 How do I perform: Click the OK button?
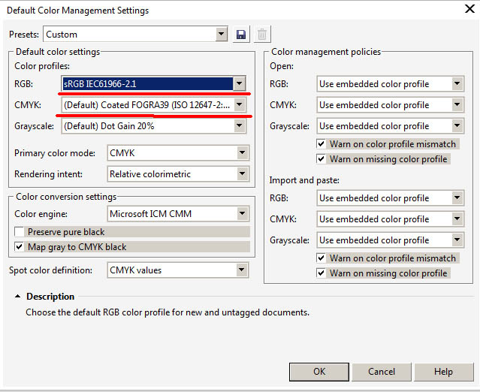(x=319, y=372)
